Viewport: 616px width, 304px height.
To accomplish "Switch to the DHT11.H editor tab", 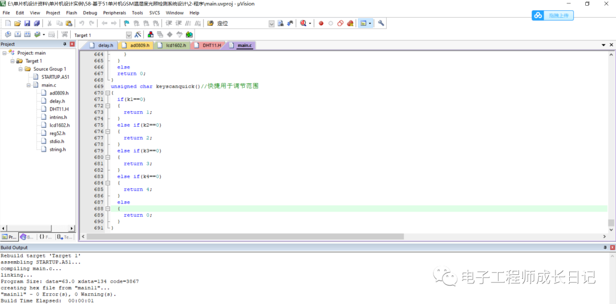I will pyautogui.click(x=208, y=46).
